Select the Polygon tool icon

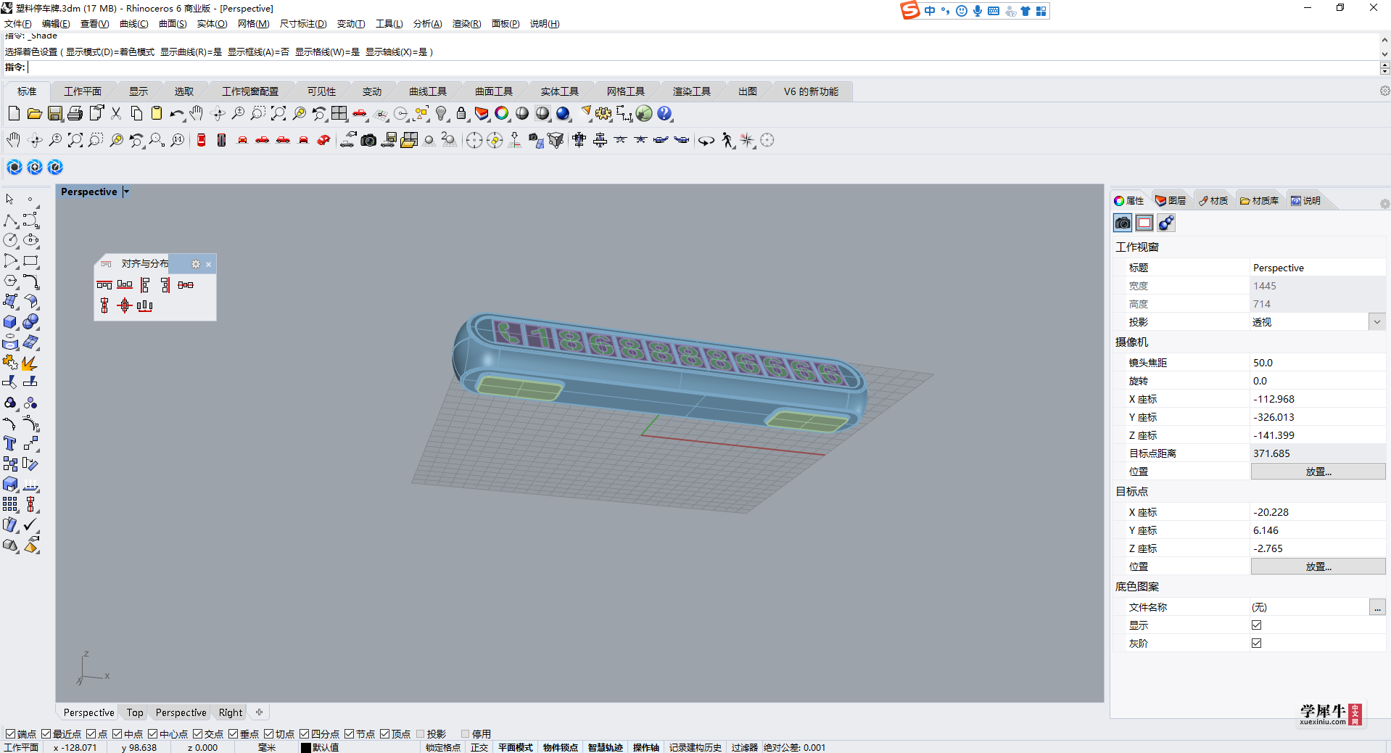point(10,281)
